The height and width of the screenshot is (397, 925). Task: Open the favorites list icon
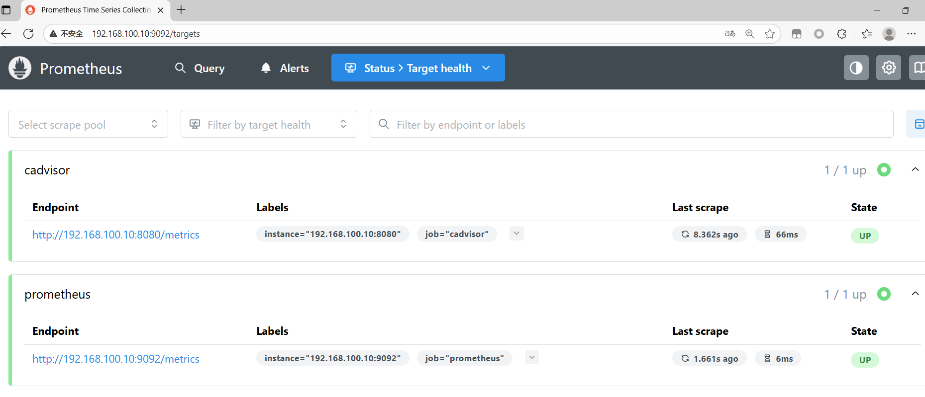tap(867, 34)
